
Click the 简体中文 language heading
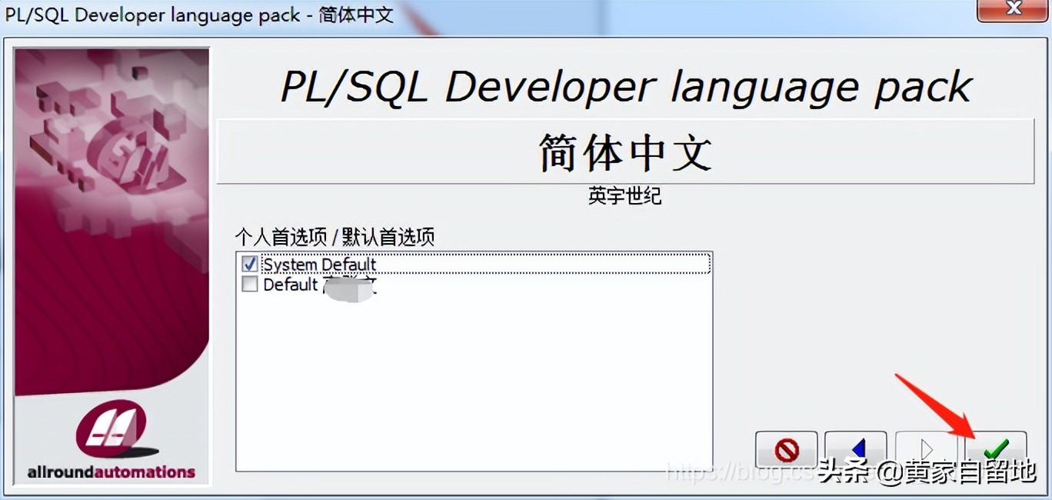(624, 152)
